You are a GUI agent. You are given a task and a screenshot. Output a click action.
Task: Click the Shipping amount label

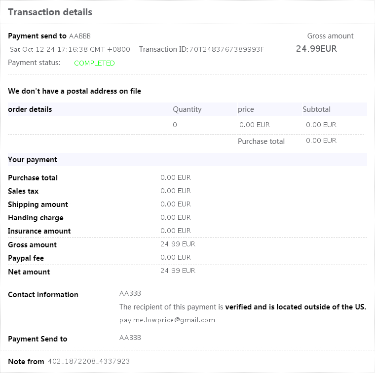tap(38, 204)
